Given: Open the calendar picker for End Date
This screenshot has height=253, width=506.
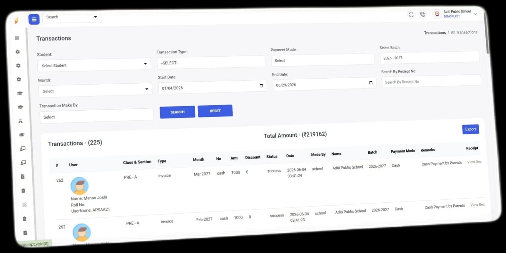Looking at the screenshot, I should (371, 83).
